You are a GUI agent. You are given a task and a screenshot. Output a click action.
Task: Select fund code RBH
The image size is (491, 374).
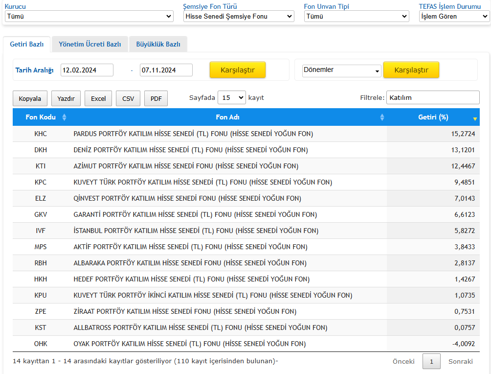(41, 263)
